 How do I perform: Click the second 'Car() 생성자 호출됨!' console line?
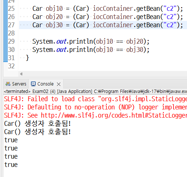pyautogui.click(x=38, y=132)
